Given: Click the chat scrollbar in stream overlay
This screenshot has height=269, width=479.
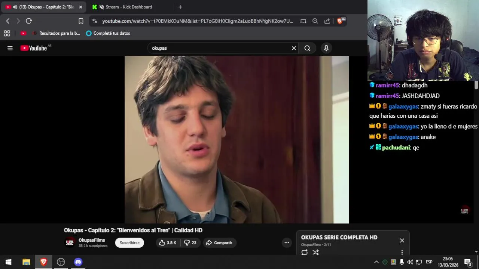Looking at the screenshot, I should point(476,86).
